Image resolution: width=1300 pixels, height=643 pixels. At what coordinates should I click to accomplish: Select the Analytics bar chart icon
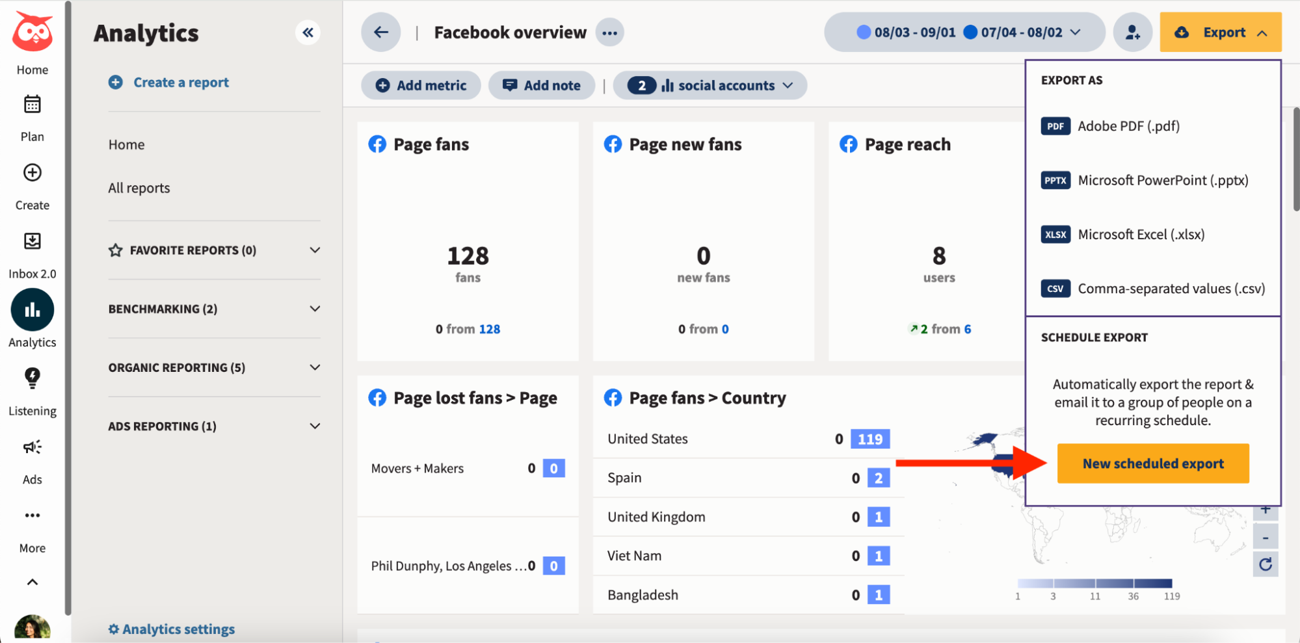click(33, 310)
